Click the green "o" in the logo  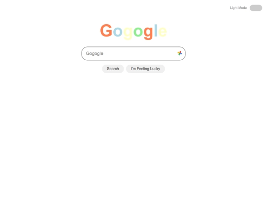tap(138, 32)
